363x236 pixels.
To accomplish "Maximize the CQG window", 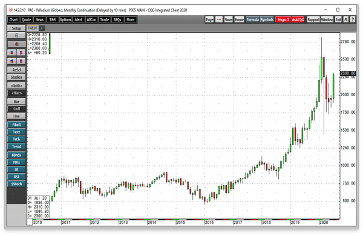I will [338, 10].
